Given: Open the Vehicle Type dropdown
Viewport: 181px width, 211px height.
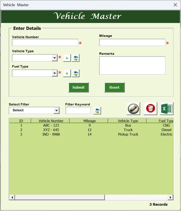Looking at the screenshot, I should tap(55, 58).
